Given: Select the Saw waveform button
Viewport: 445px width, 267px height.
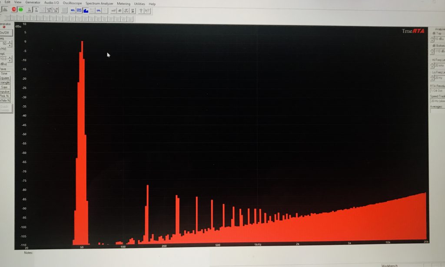Looking at the screenshot, I should click(x=4, y=87).
